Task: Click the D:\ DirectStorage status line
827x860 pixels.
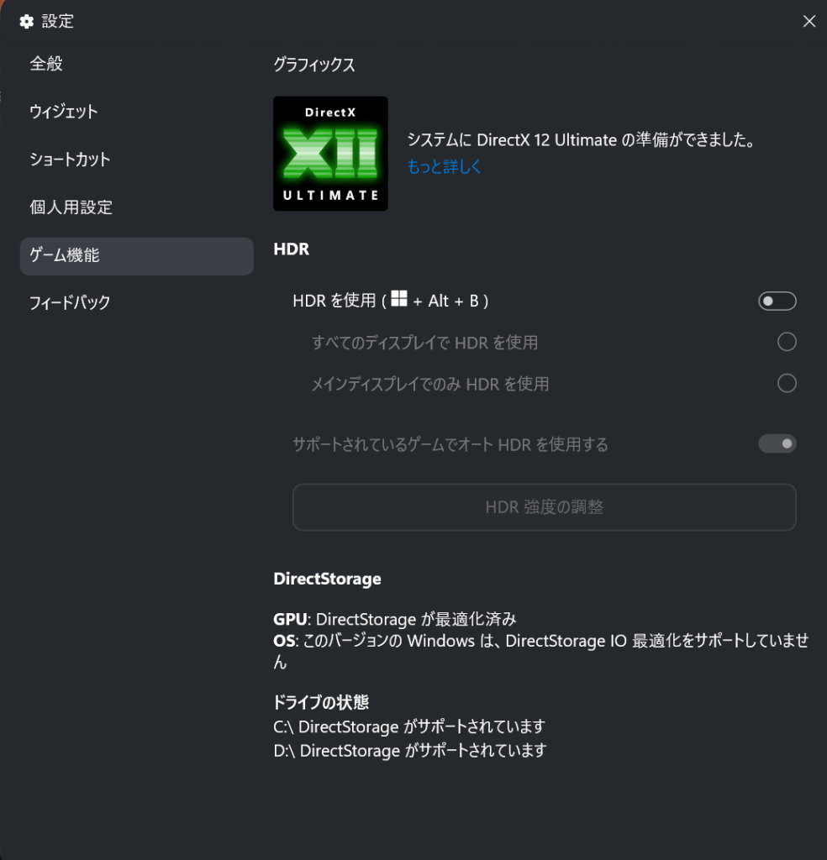Action: [x=410, y=750]
